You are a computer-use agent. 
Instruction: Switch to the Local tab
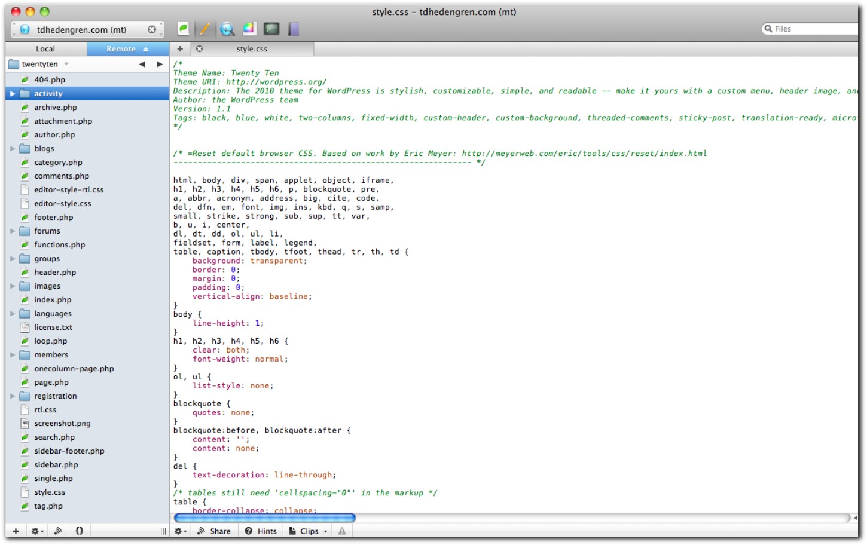[45, 49]
